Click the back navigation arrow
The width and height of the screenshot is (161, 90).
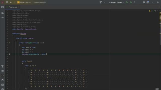[11, 2]
